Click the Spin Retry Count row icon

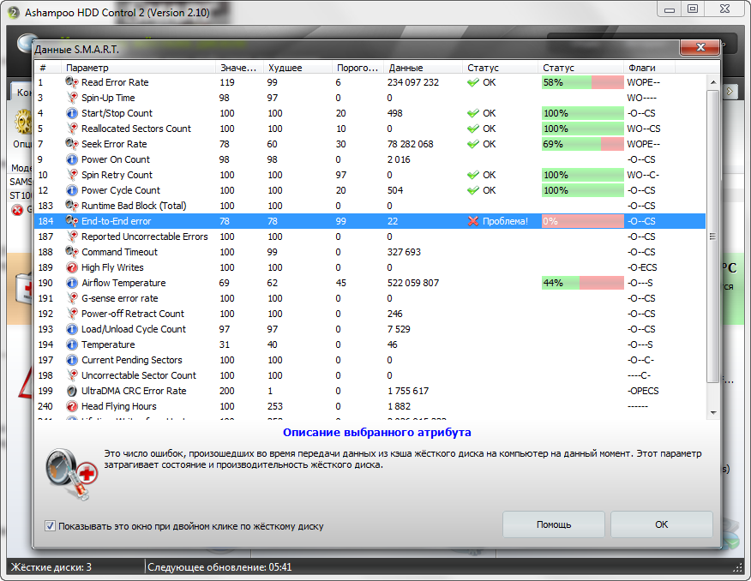point(72,175)
